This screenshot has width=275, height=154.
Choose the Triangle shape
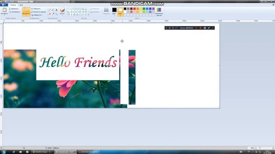tap(86, 9)
